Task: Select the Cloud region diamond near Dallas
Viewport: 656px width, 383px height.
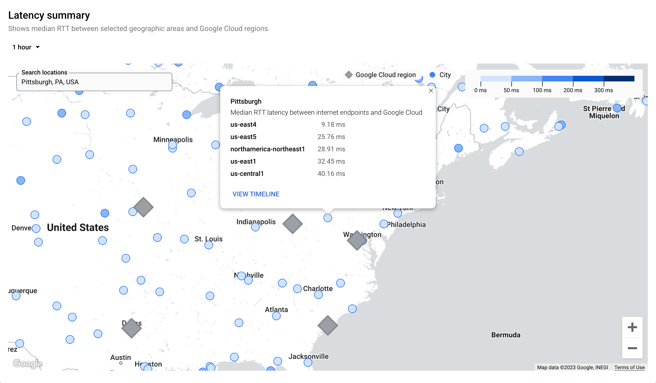Action: (132, 328)
